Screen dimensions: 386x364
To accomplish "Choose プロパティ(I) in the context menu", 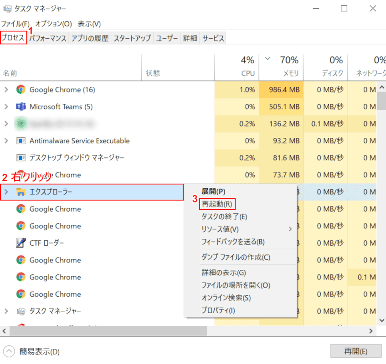I will click(x=218, y=310).
